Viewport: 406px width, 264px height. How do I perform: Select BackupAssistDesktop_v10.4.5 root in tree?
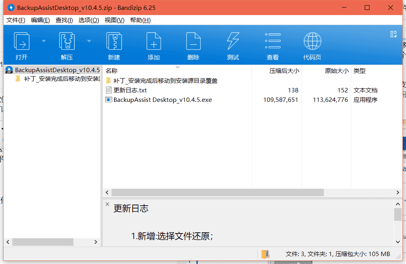click(57, 70)
